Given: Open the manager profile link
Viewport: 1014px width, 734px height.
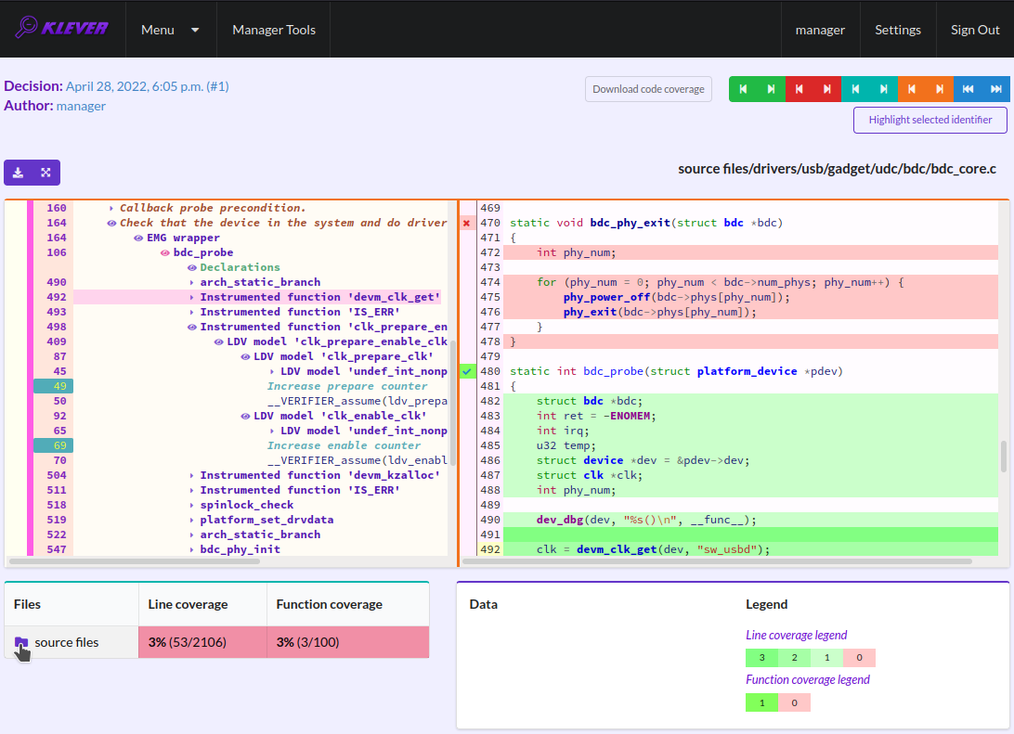Looking at the screenshot, I should pyautogui.click(x=820, y=30).
